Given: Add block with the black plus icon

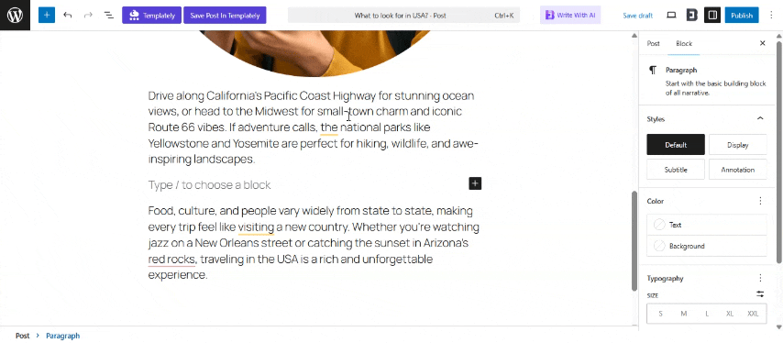Looking at the screenshot, I should point(475,183).
